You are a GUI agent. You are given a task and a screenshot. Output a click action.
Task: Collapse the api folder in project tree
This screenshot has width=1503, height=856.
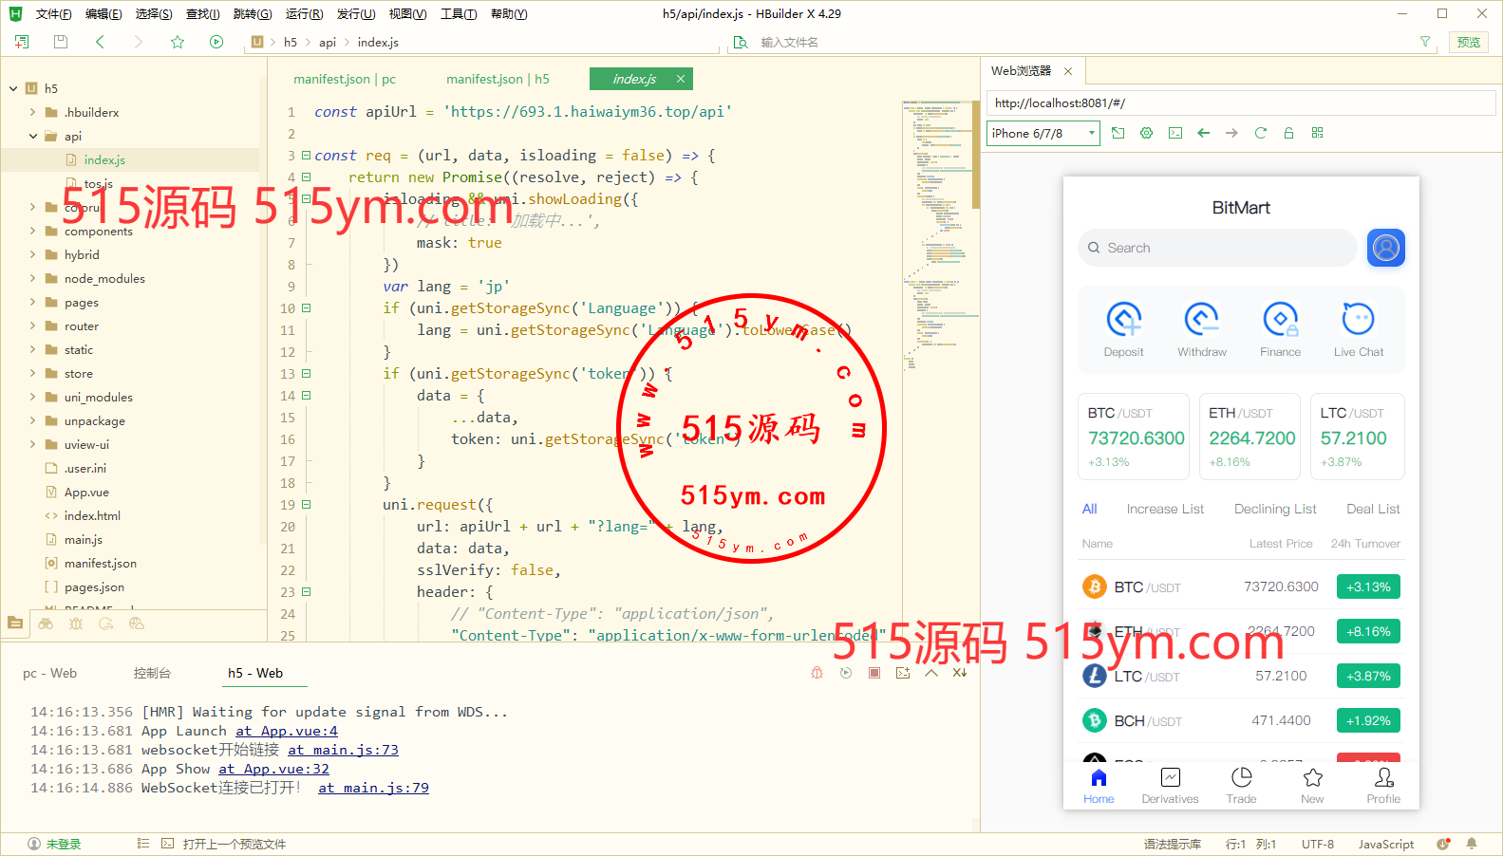(x=32, y=136)
